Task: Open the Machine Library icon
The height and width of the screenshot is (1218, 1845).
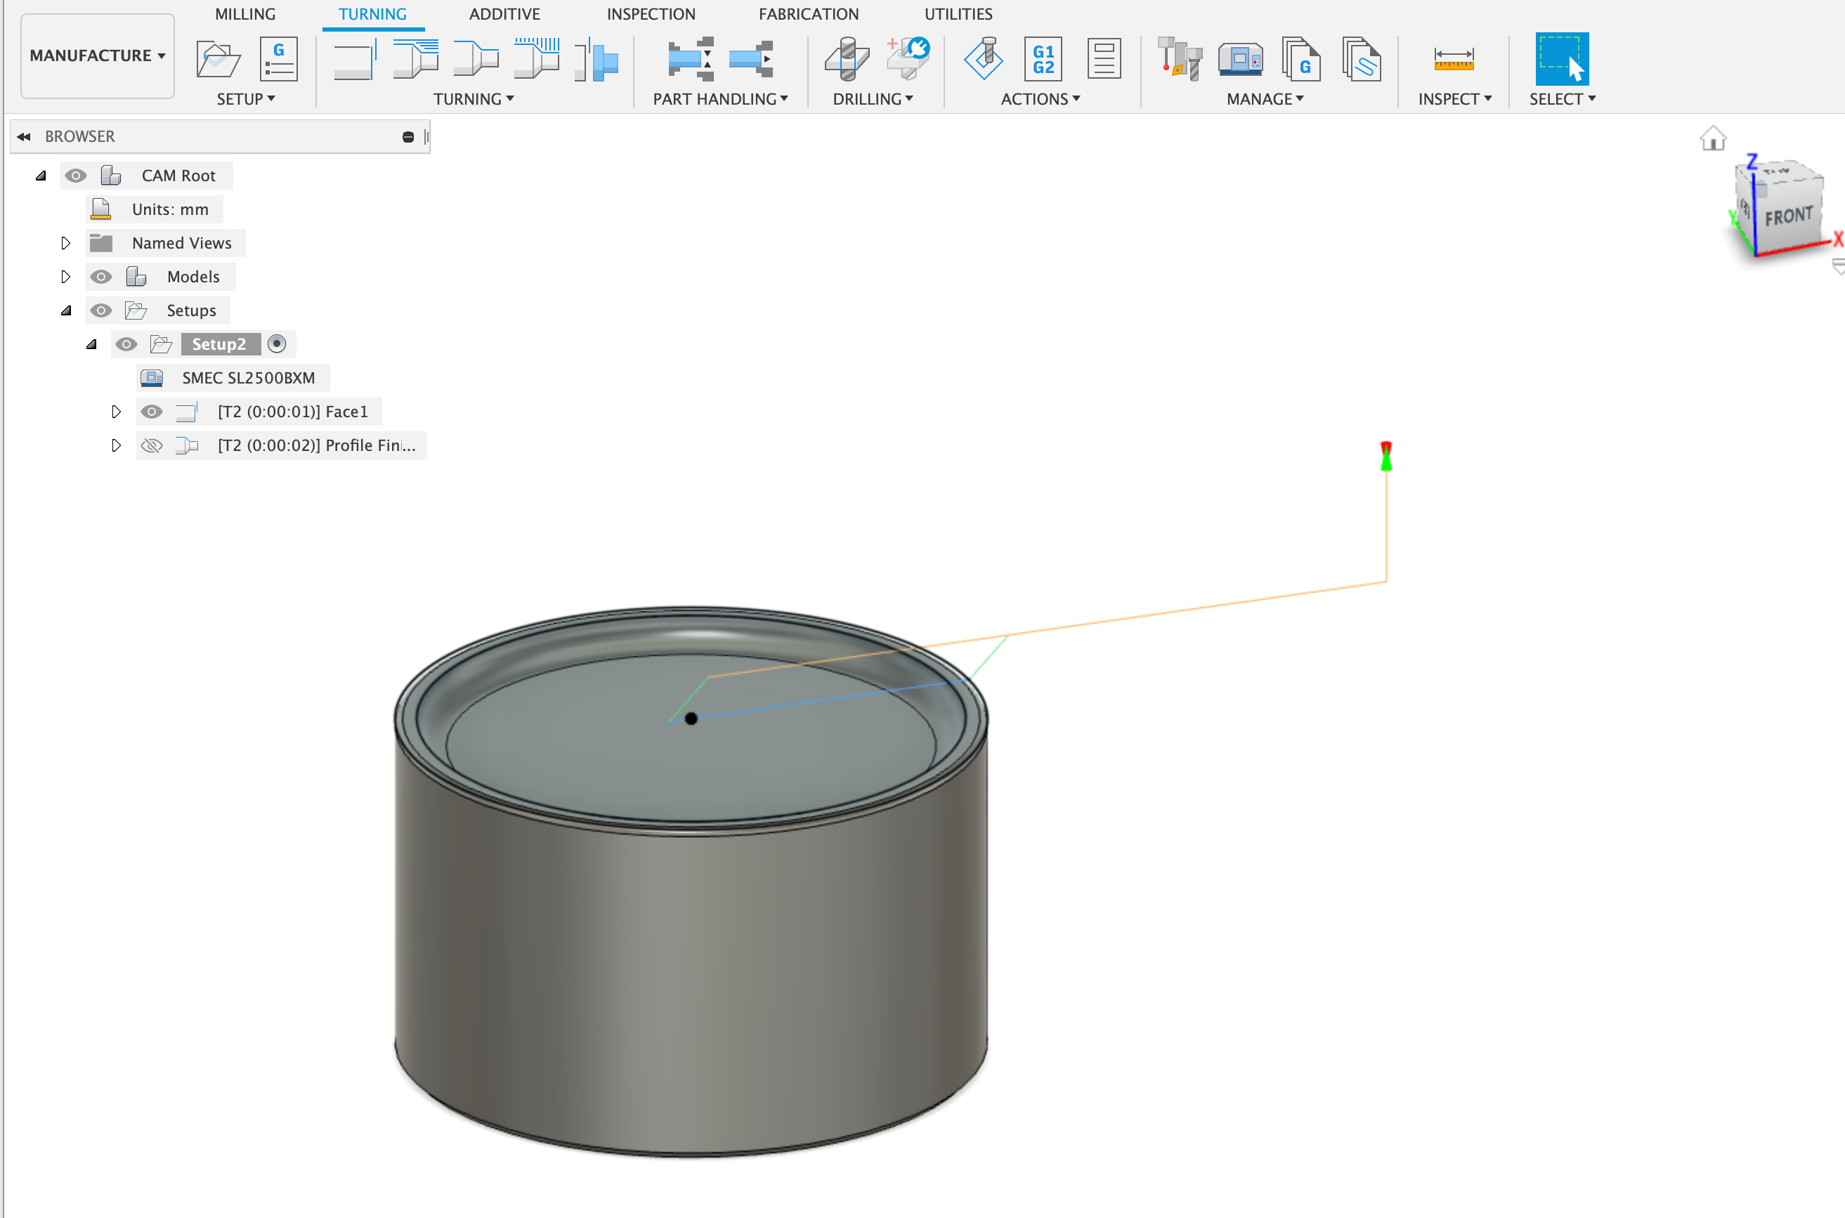Action: (x=1241, y=58)
